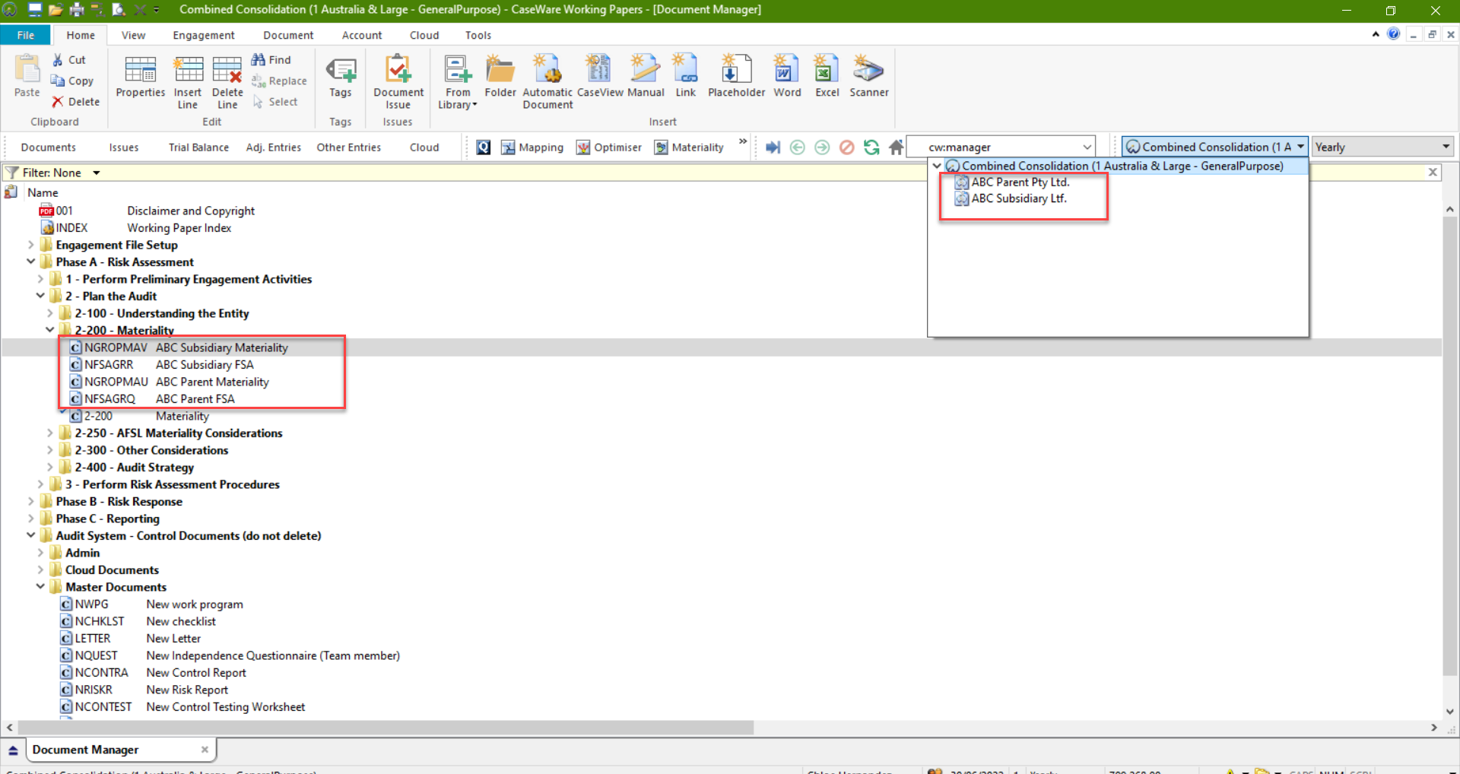Viewport: 1460px width, 774px height.
Task: Click the more toolbar options chevron
Action: pos(743,142)
